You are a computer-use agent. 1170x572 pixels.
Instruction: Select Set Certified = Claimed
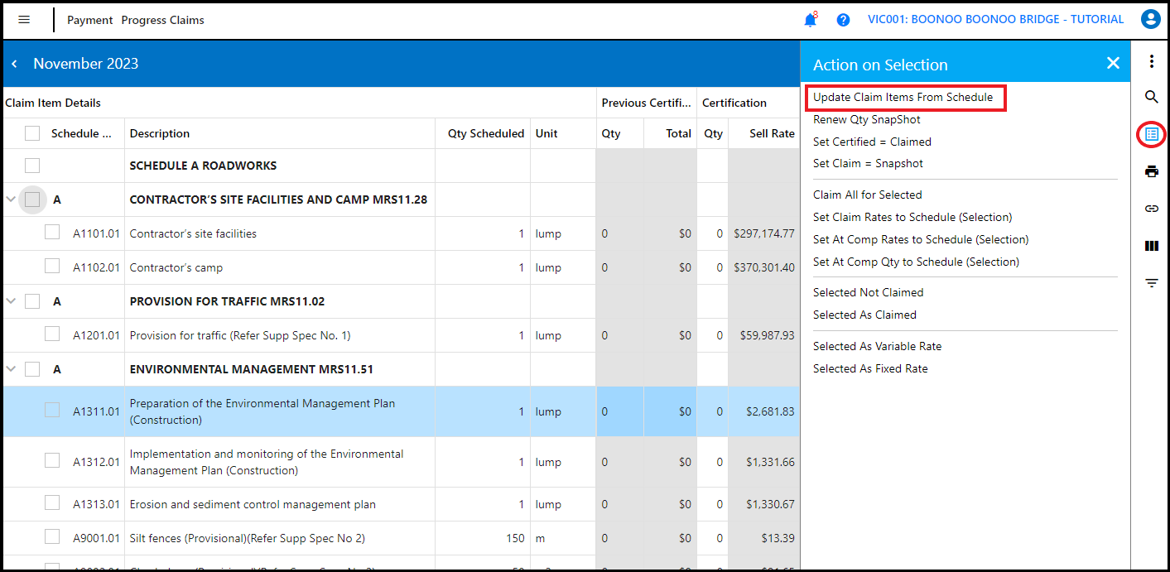click(x=872, y=142)
